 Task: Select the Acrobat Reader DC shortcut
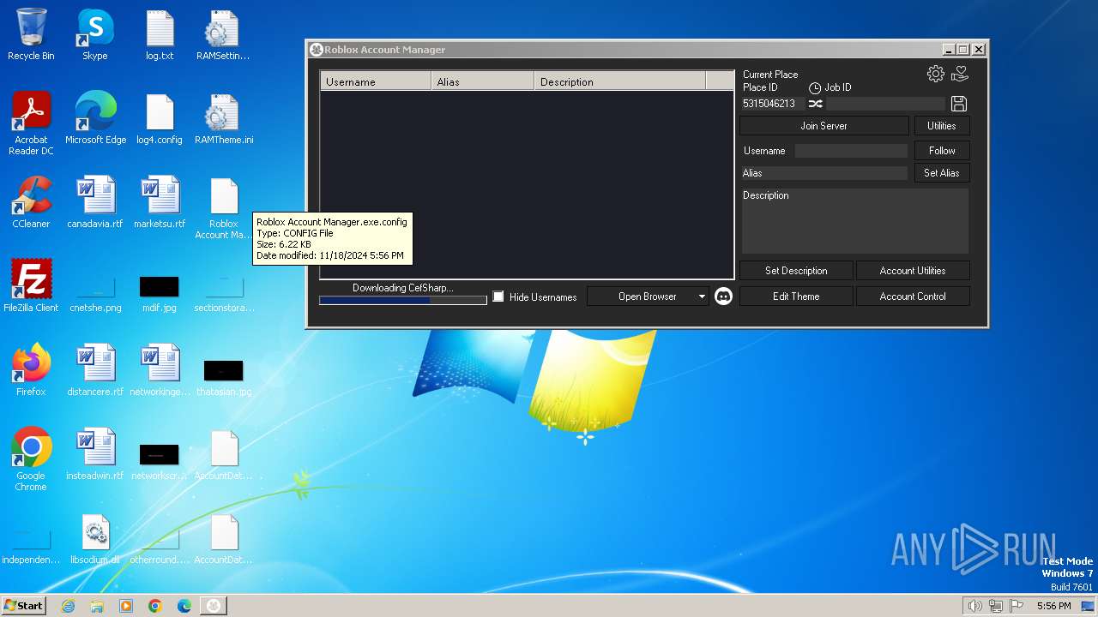[x=31, y=124]
